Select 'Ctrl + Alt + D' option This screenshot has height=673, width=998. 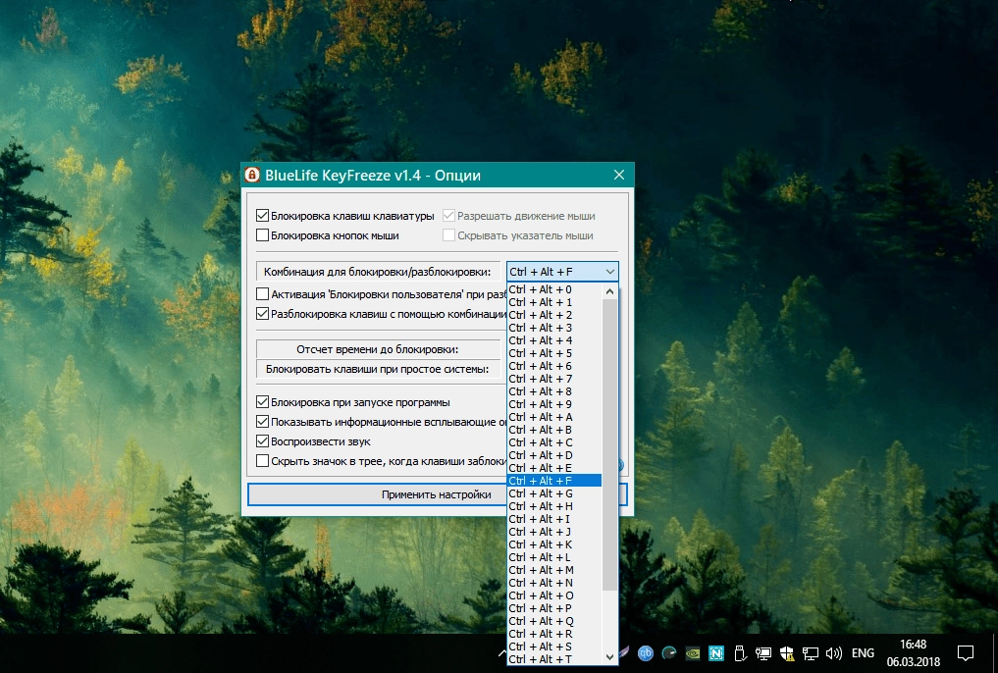coord(554,455)
